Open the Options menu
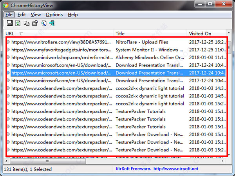 tap(54, 15)
